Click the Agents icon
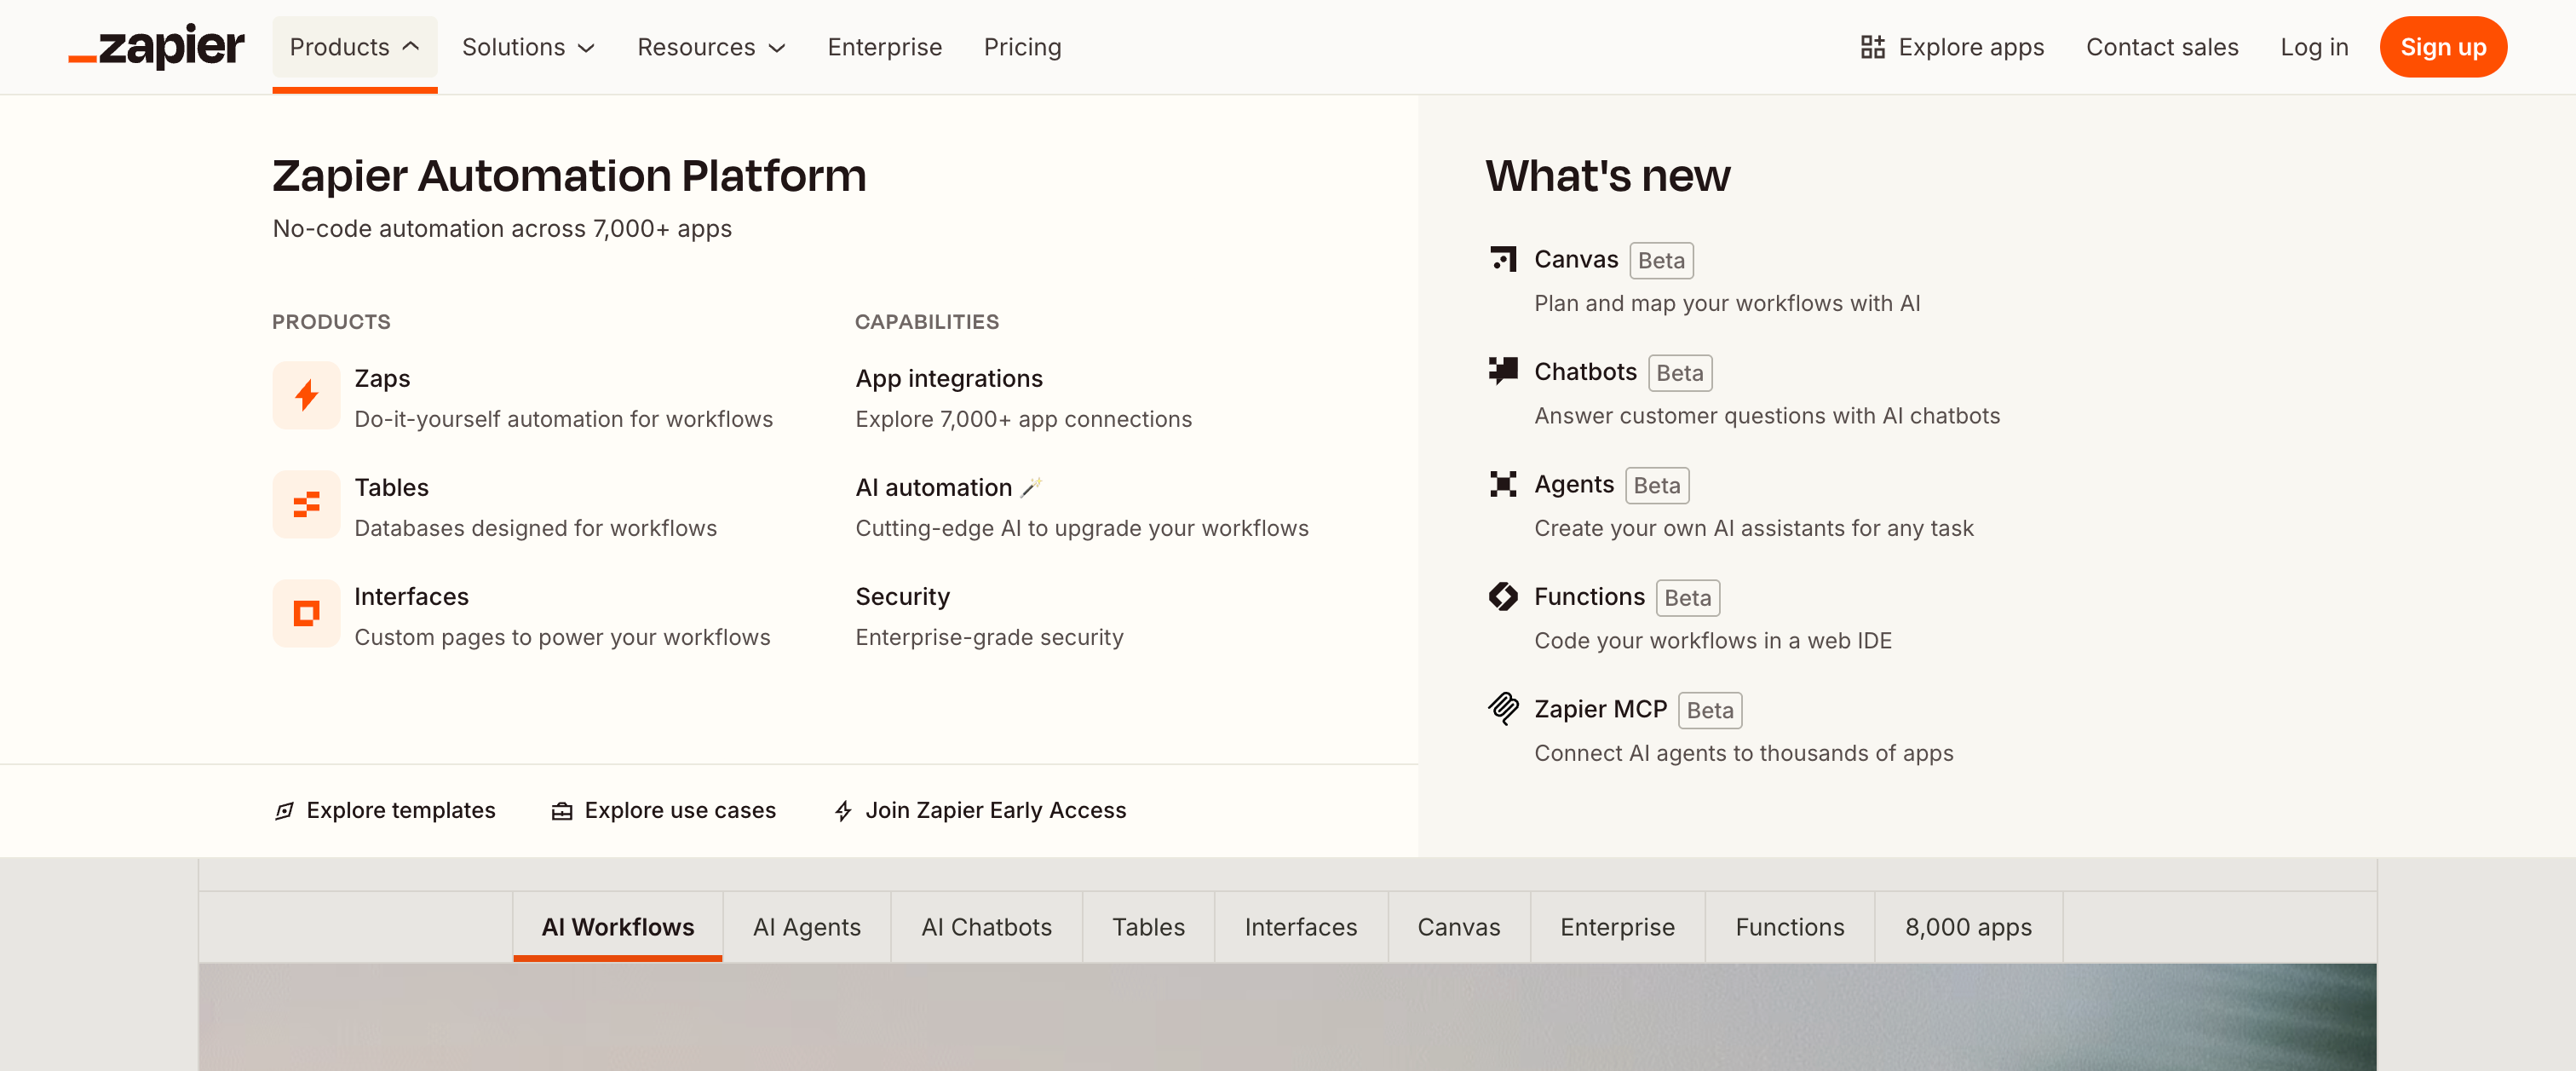Screen dimensions: 2576x1071 click(1502, 484)
